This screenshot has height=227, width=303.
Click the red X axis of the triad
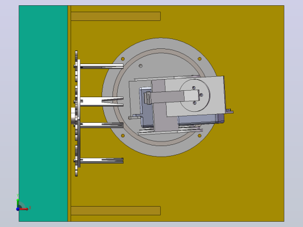(24, 209)
